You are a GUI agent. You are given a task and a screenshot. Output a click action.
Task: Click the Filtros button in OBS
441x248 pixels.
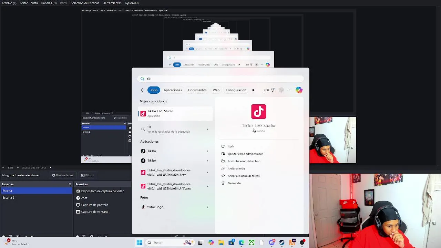(x=88, y=175)
